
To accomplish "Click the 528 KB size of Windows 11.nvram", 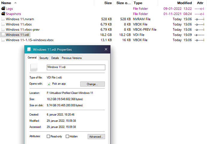I will pos(106,19).
